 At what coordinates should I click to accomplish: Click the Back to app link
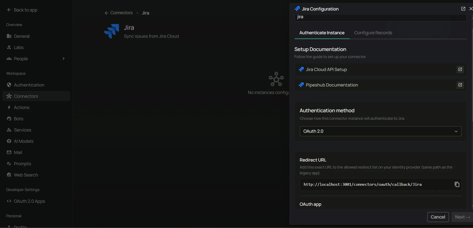[x=25, y=10]
